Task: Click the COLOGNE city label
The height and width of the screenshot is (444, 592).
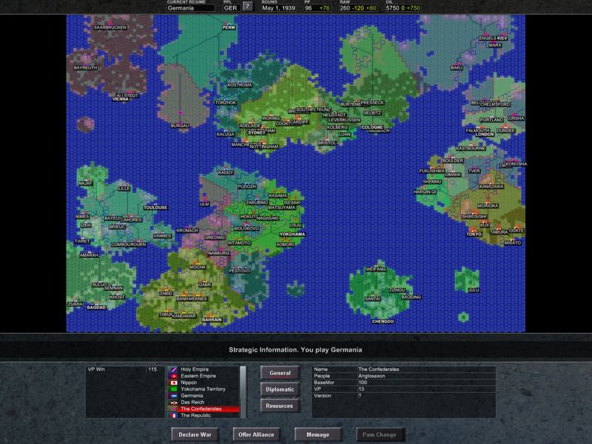Action: (x=372, y=127)
